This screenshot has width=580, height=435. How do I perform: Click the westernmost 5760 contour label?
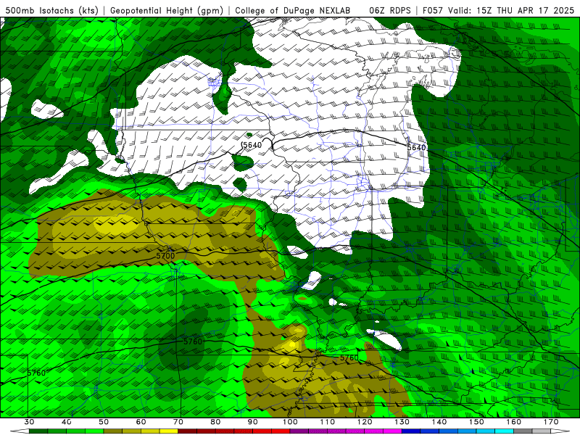coord(36,373)
